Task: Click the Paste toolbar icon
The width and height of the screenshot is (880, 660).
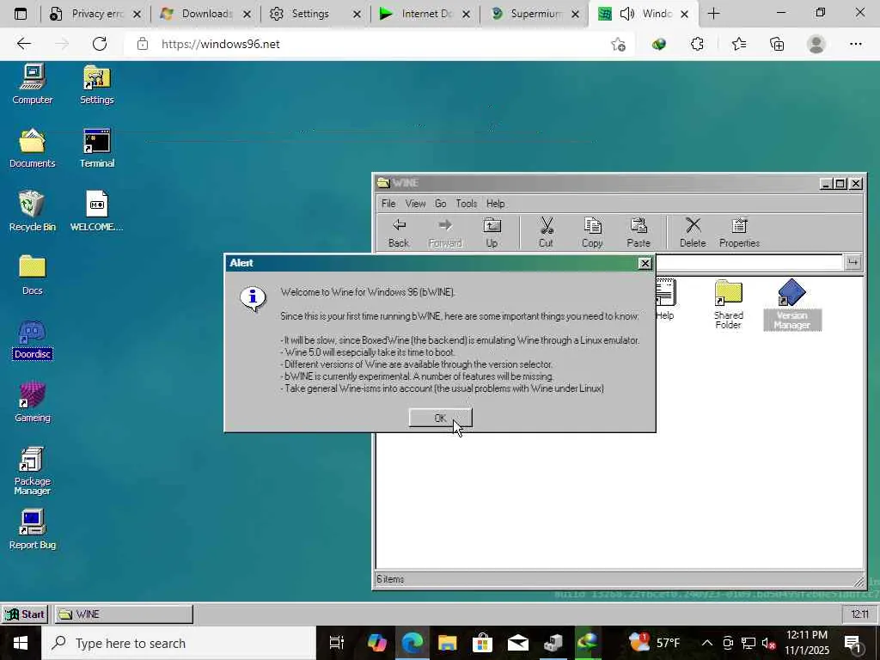Action: point(639,233)
